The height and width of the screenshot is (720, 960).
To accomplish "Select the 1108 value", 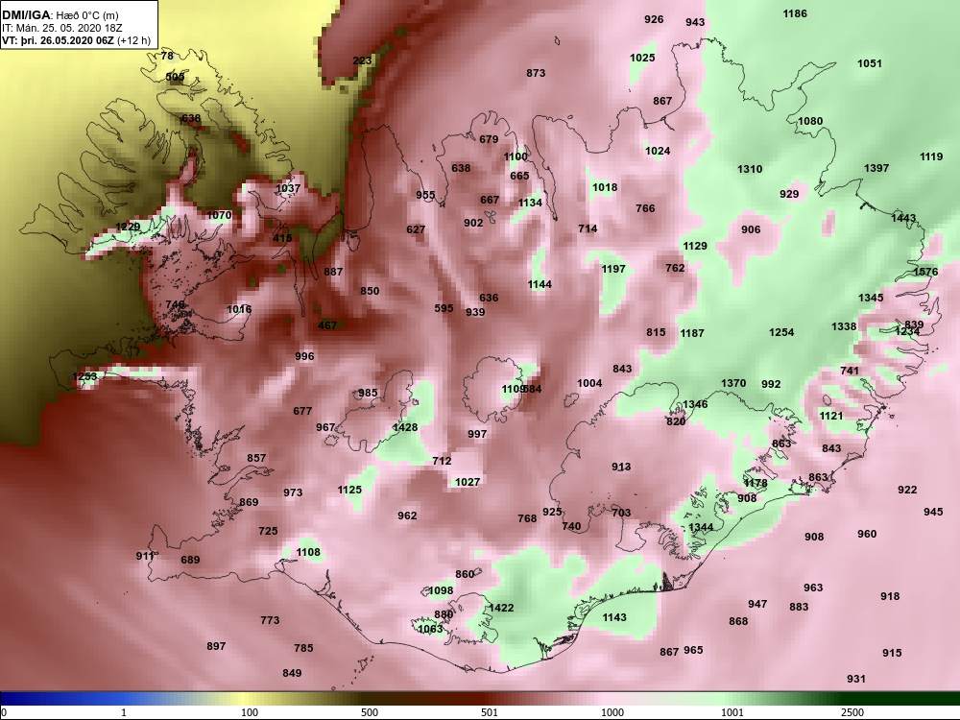I will point(308,552).
